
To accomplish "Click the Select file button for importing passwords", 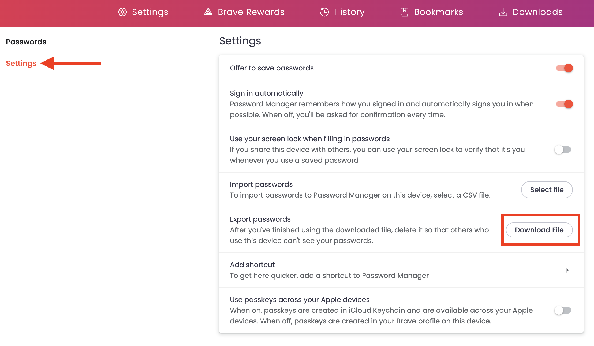I will (x=547, y=190).
